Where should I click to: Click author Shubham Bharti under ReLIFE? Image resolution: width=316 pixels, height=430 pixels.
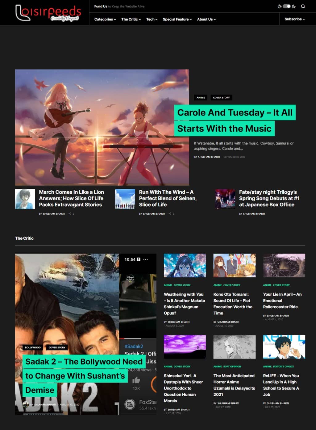(278, 403)
